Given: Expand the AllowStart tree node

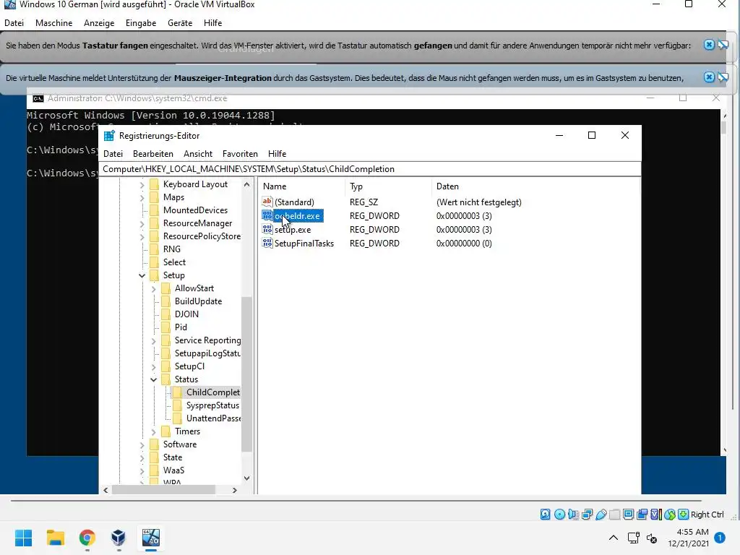Looking at the screenshot, I should point(153,288).
